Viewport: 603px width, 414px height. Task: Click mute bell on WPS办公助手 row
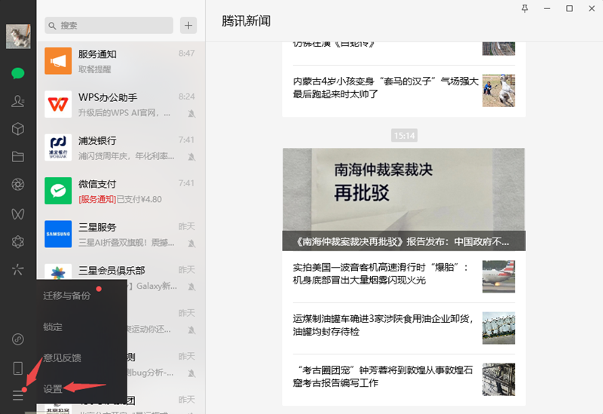[191, 114]
